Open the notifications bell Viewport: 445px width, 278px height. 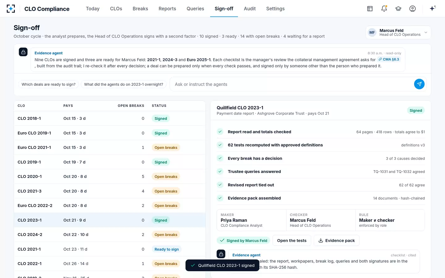click(x=384, y=9)
